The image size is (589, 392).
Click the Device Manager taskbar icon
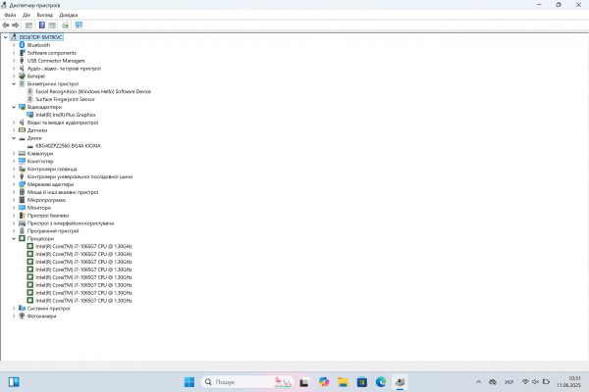point(401,382)
